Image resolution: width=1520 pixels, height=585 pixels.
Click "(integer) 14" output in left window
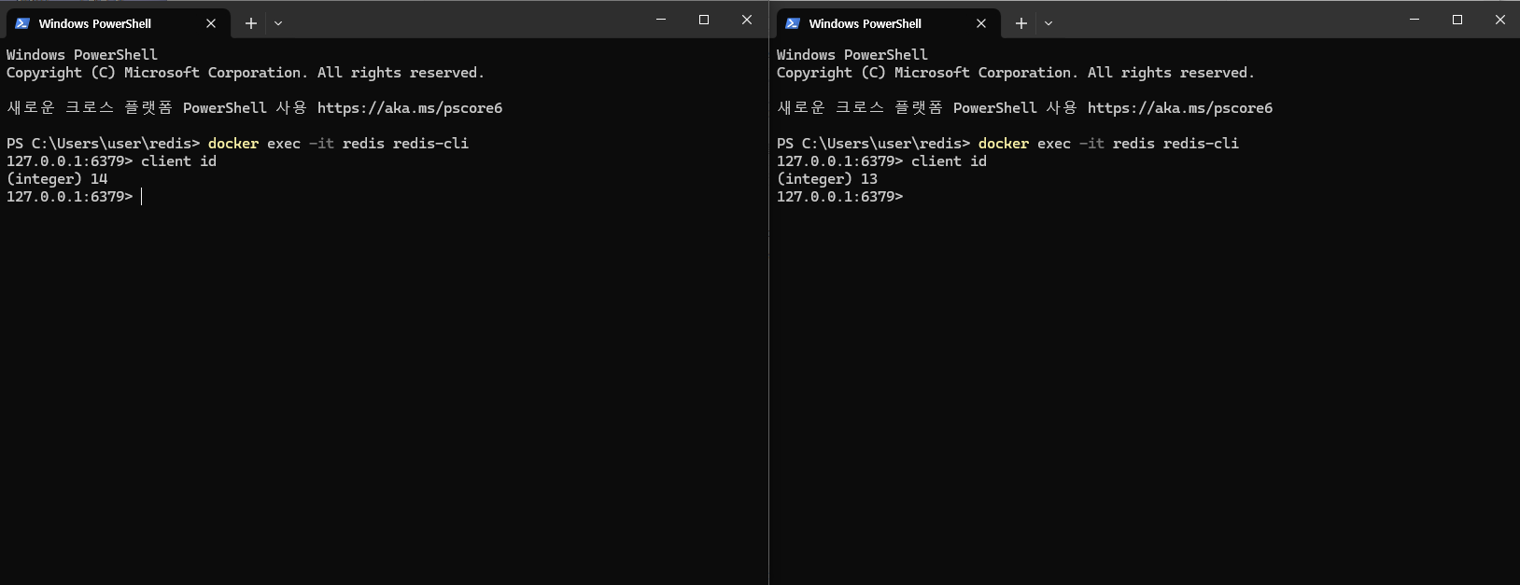(x=57, y=179)
